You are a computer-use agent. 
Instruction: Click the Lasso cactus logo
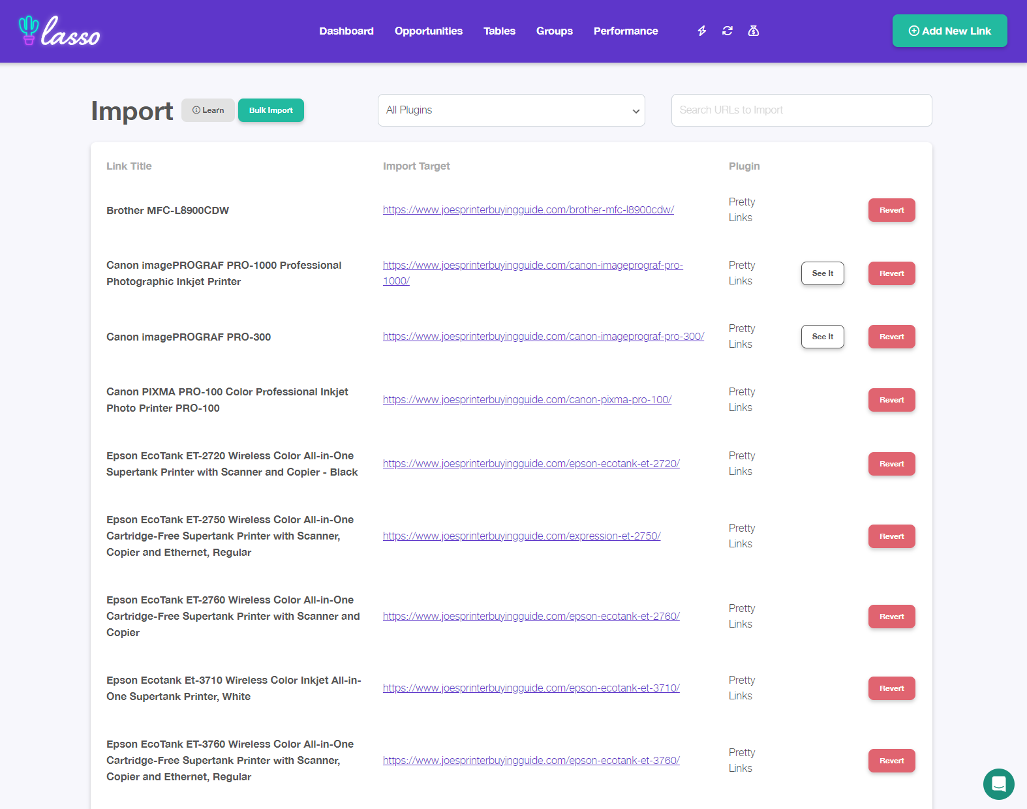point(59,31)
